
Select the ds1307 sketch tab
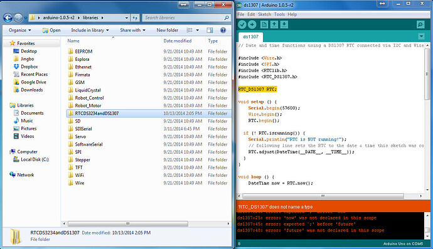coord(251,37)
